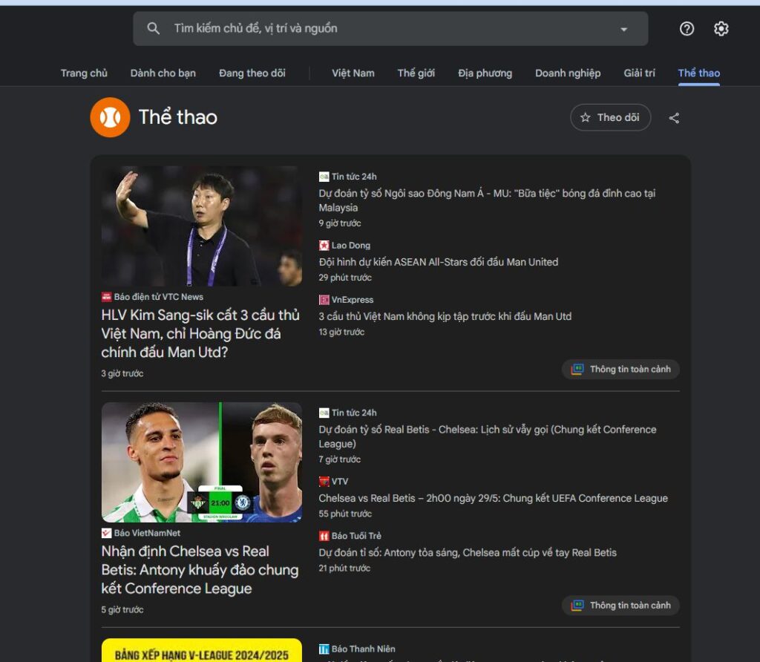Switch to the Đang theo dõi tab
Screen dimensions: 760x662
pyautogui.click(x=252, y=73)
